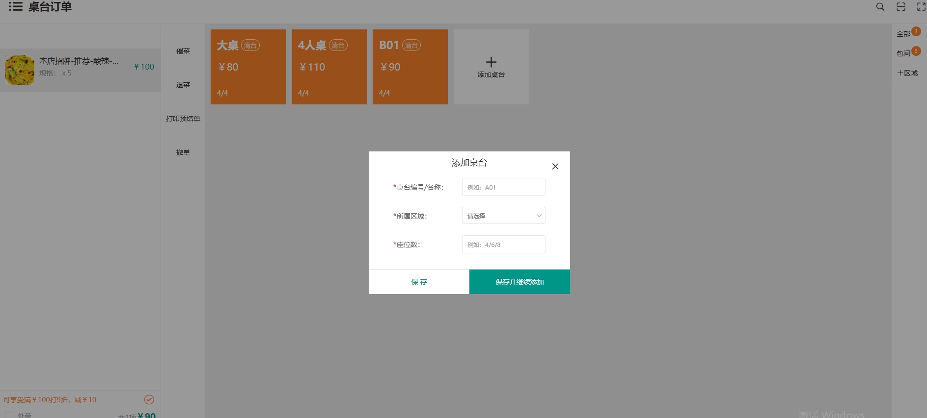Click 清台 badge on B01 card

(x=411, y=46)
